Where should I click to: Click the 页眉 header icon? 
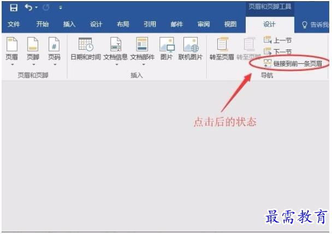(12, 44)
